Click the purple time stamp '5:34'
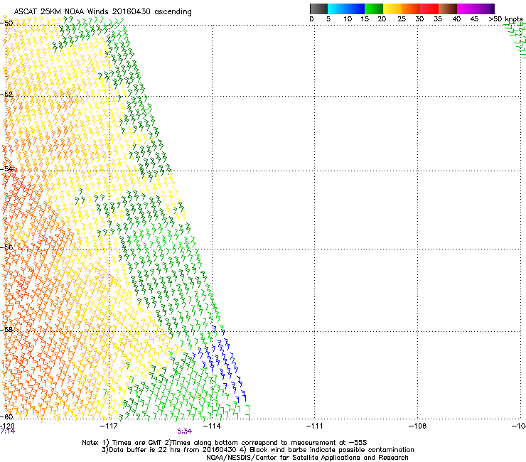Image resolution: width=526 pixels, height=462 pixels. (x=185, y=431)
